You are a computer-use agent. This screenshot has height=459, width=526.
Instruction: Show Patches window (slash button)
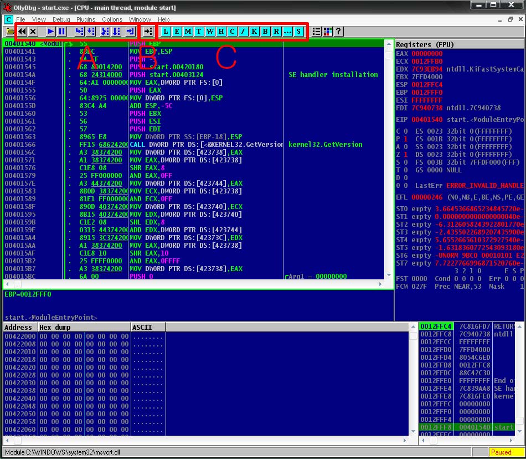243,32
